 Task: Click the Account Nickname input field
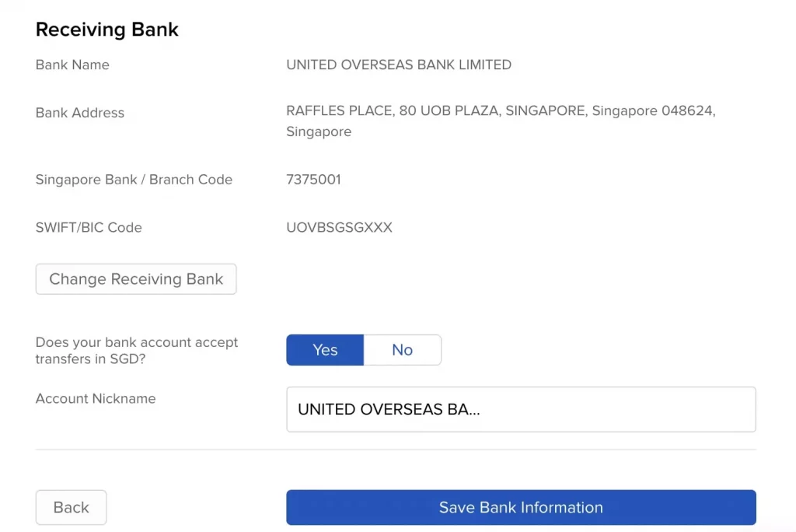[521, 408]
